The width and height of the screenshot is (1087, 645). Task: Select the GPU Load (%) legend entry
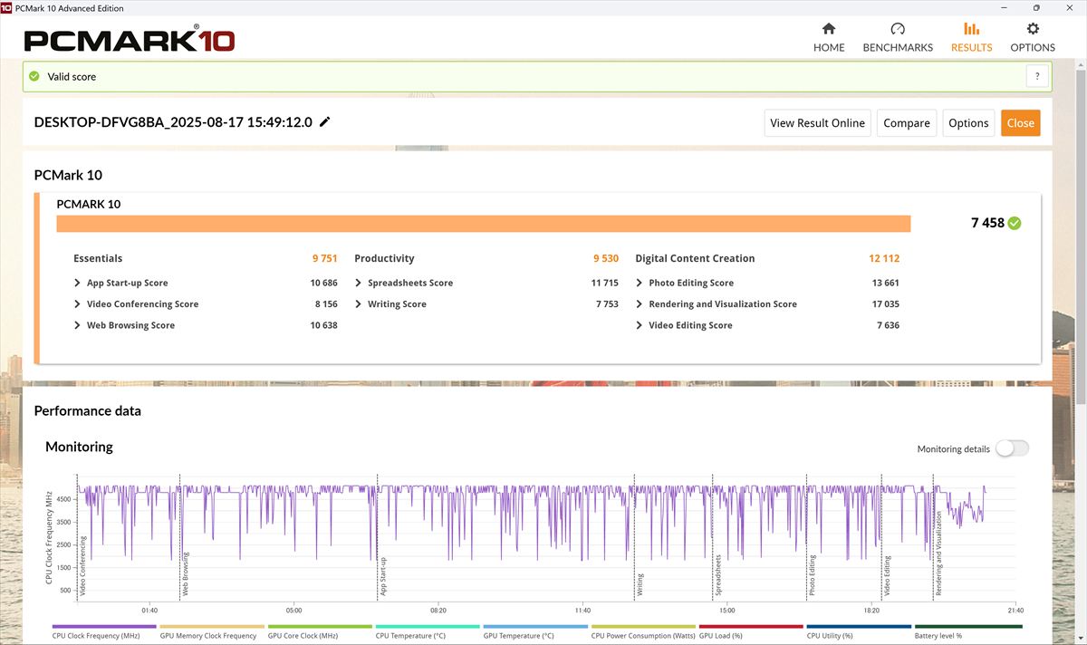pos(751,631)
